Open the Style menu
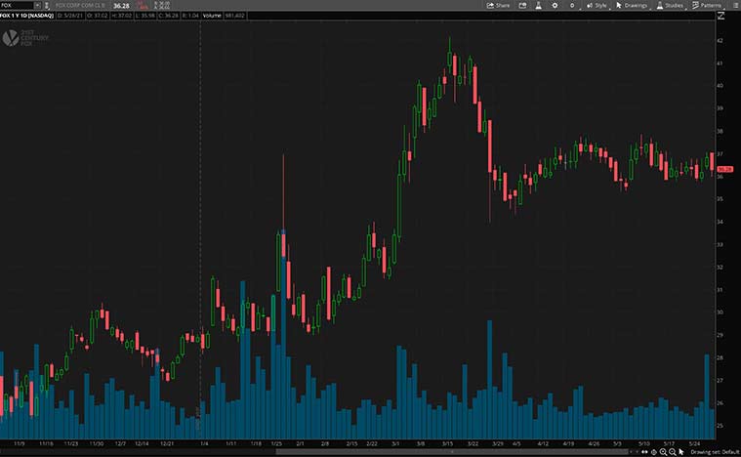 pos(596,5)
